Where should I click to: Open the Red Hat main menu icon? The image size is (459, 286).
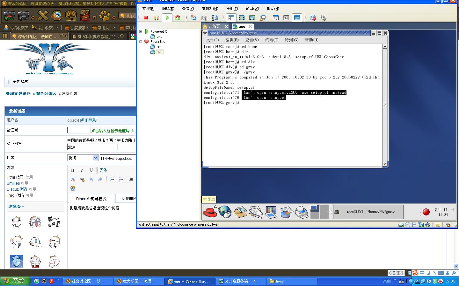(x=210, y=212)
